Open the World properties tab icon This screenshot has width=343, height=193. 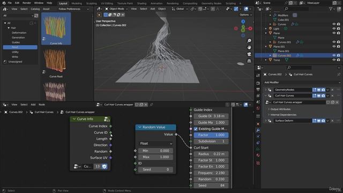(258, 108)
